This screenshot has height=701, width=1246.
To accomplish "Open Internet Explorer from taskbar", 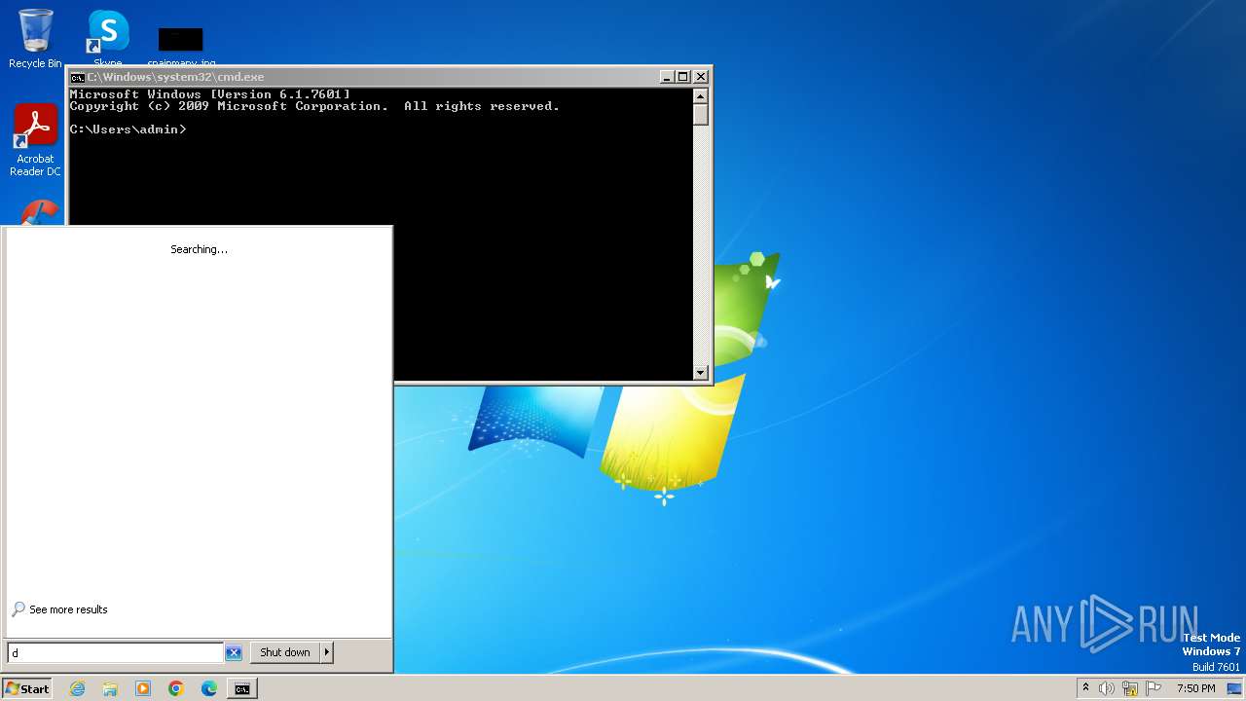I will [77, 688].
